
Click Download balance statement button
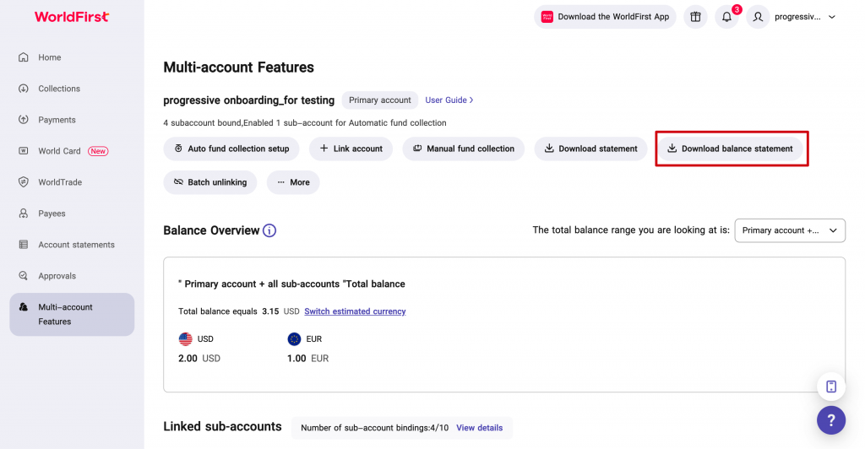(731, 149)
